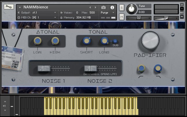Viewport: 187px width, 117px height.
Task: Go to next instrument with right arrow
Action: click(96, 7)
